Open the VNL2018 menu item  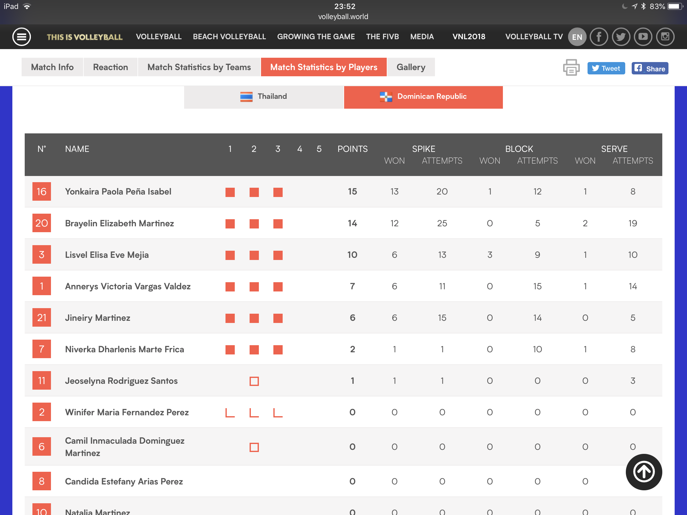pyautogui.click(x=468, y=37)
